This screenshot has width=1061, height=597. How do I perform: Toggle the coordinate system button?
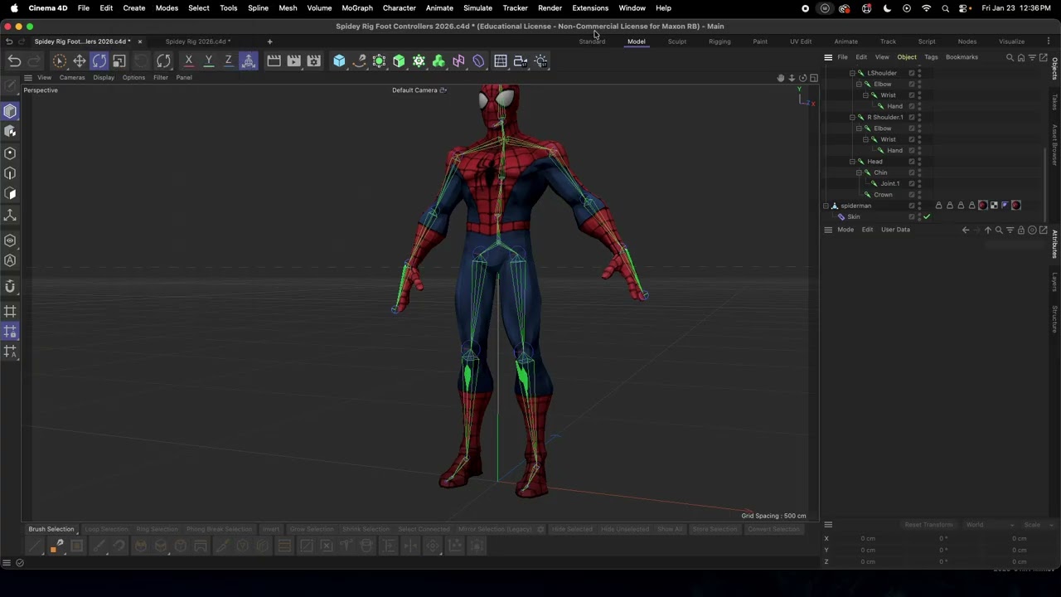[249, 61]
